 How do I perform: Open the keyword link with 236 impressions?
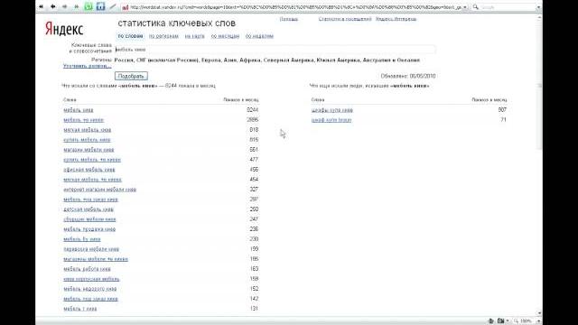[x=89, y=229]
